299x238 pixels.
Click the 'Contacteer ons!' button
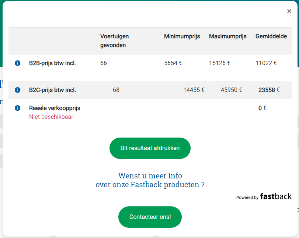tap(150, 217)
